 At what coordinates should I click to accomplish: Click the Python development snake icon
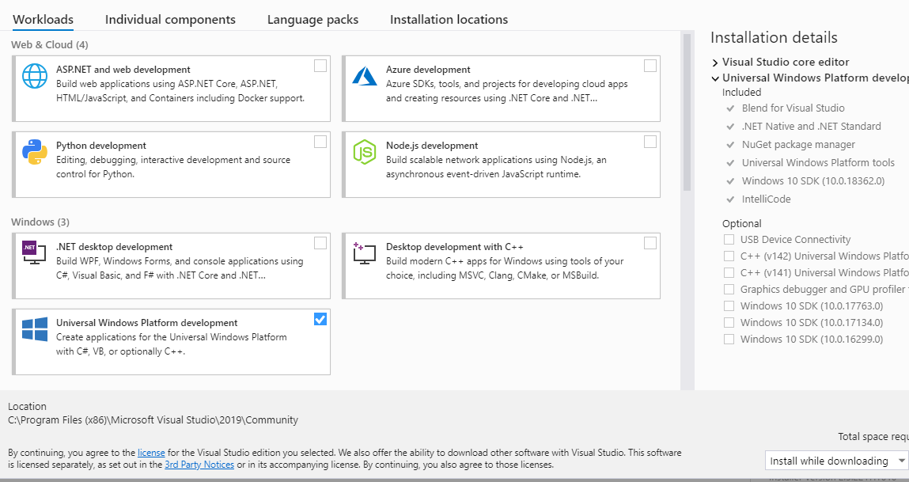tap(35, 151)
